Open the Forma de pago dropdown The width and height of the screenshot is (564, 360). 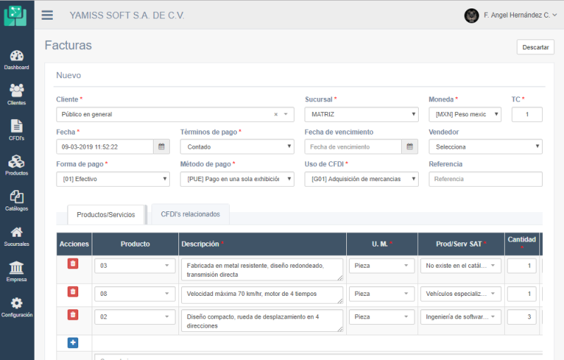pyautogui.click(x=112, y=179)
